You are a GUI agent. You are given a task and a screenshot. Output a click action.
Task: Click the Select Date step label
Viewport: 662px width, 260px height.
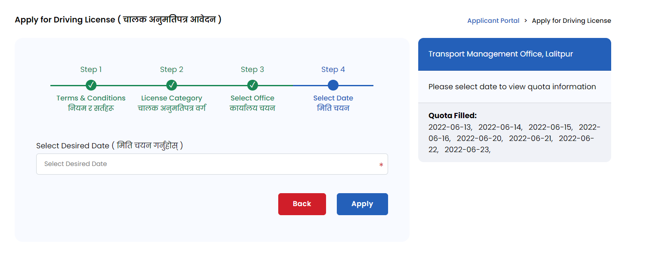[333, 98]
